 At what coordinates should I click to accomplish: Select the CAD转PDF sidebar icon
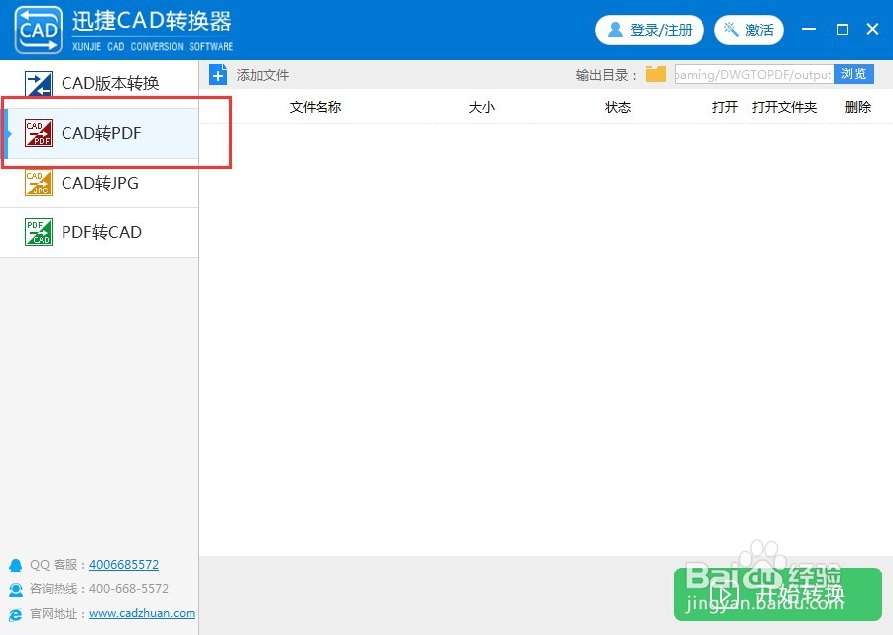pyautogui.click(x=37, y=133)
